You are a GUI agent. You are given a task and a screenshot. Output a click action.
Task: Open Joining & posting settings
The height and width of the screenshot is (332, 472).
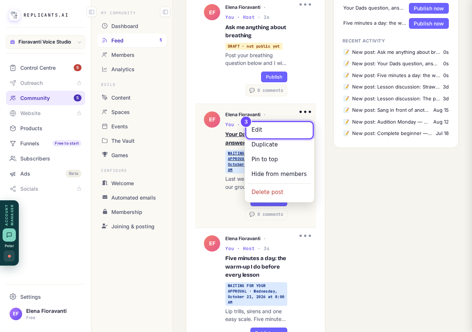point(132,226)
